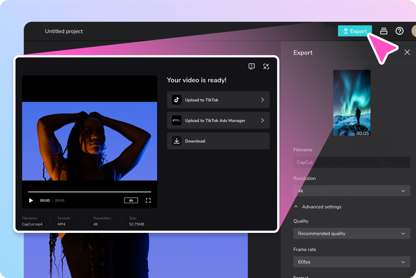
Task: Click the Export button in the top bar
Action: click(x=355, y=31)
